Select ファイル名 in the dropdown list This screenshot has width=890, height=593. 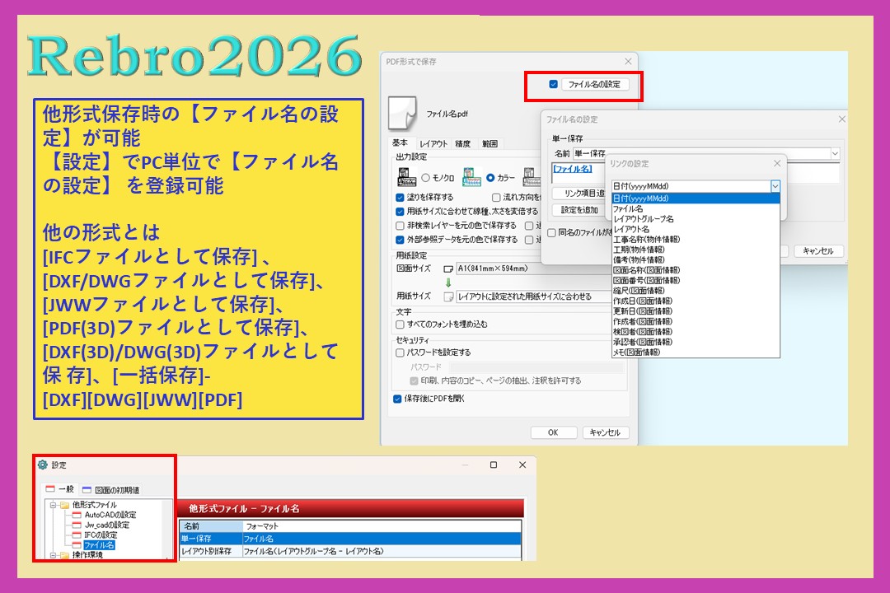(x=696, y=209)
